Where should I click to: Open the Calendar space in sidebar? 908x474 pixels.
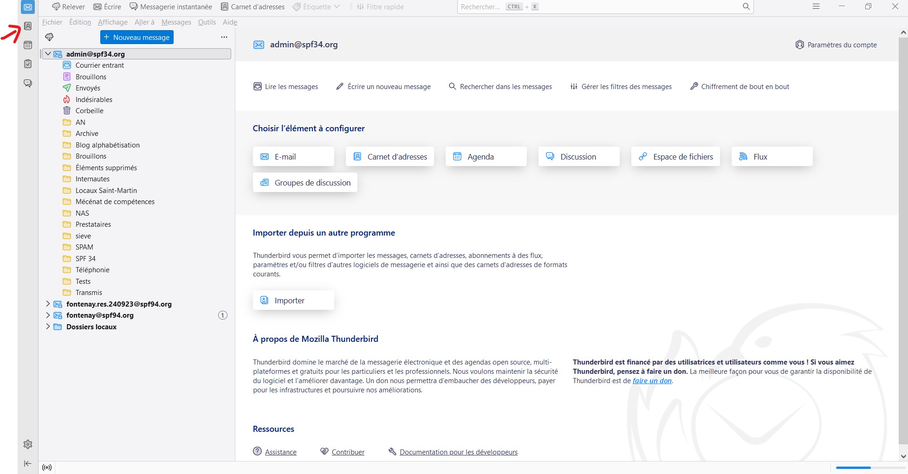[28, 45]
